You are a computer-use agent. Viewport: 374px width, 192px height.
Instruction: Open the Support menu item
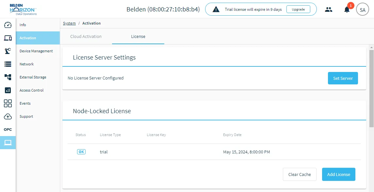pyautogui.click(x=38, y=116)
